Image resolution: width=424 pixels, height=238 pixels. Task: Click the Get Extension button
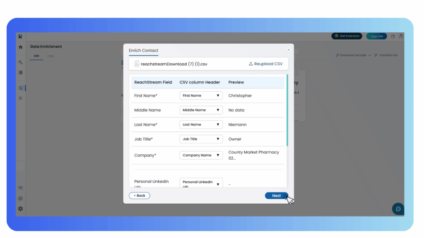point(347,36)
